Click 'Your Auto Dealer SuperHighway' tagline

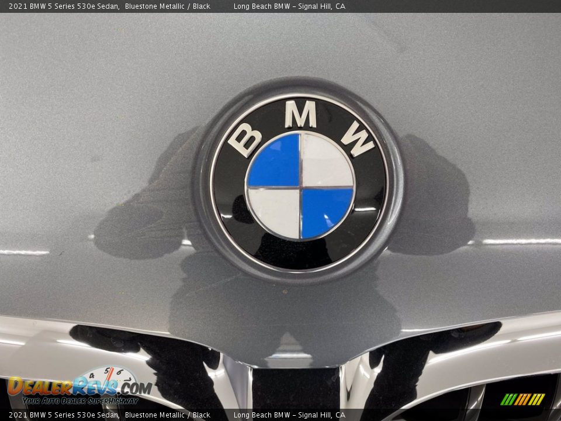80,401
